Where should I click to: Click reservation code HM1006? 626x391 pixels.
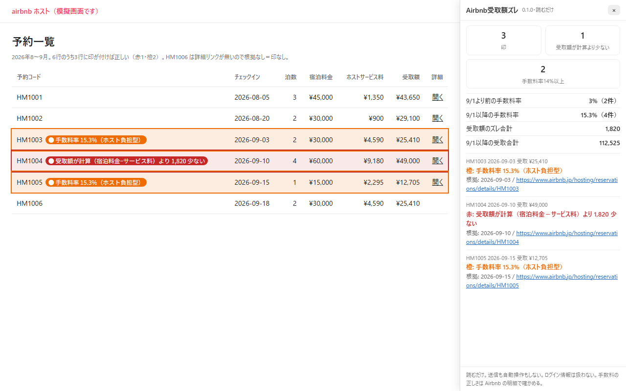click(x=29, y=203)
